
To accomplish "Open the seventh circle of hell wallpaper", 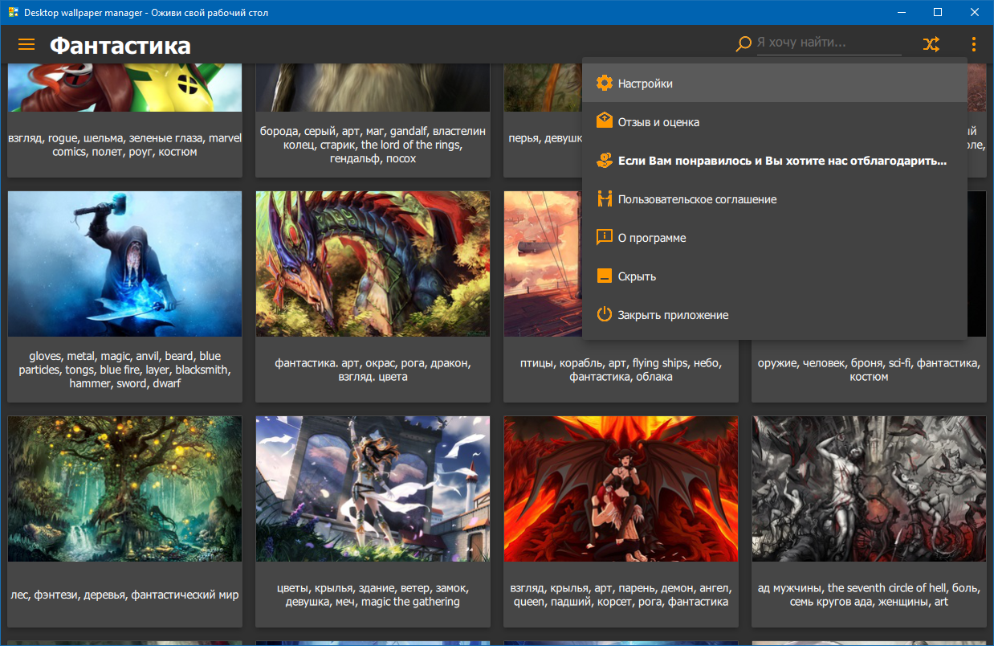I will [869, 489].
